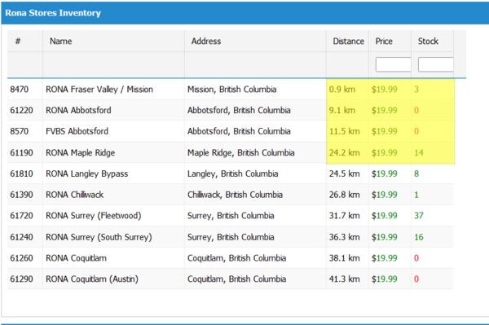Select the RONA Coquitlam (Austin) row
This screenshot has height=325, width=489.
coord(230,279)
